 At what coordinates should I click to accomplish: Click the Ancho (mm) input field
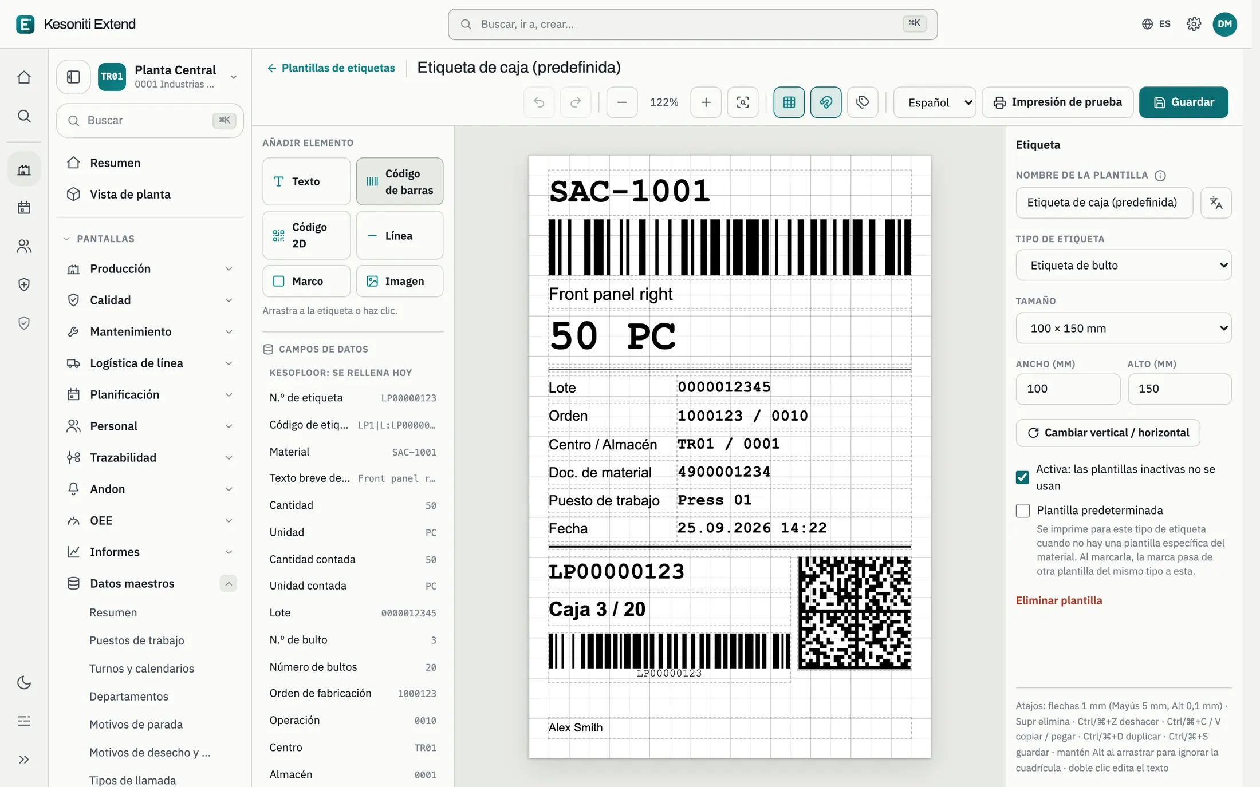point(1068,389)
